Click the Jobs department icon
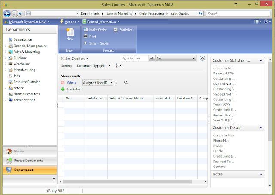The height and width of the screenshot is (195, 275). (x=10, y=76)
